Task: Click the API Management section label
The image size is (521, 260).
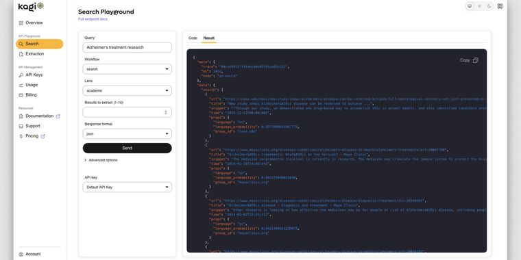Action: tap(30, 67)
